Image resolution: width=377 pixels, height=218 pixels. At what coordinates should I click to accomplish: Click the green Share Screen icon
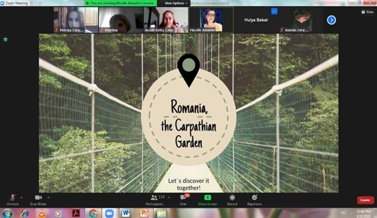click(x=207, y=198)
